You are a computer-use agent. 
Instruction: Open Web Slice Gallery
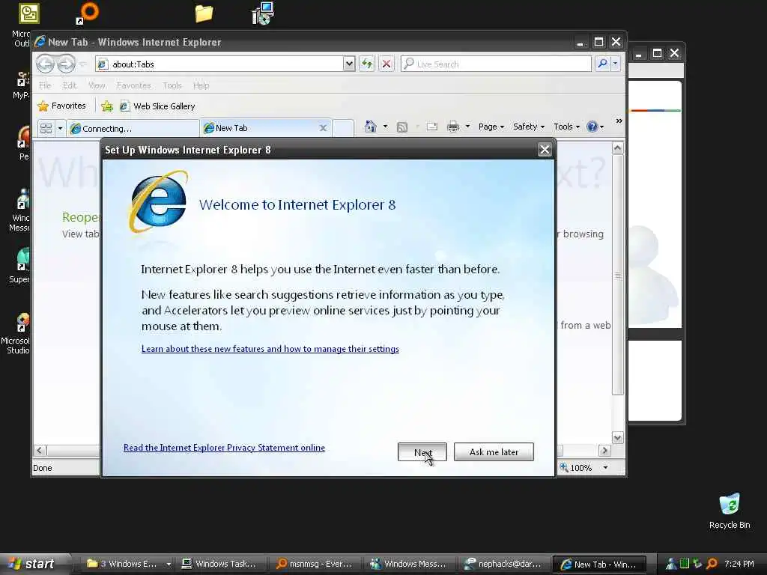click(157, 106)
